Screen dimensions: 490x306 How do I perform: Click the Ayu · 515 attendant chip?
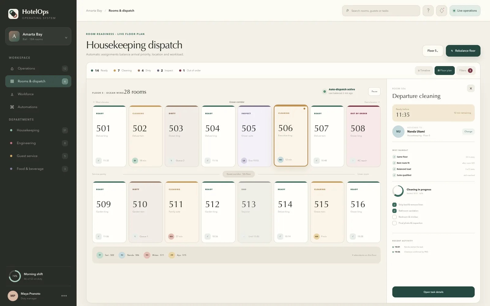(x=178, y=255)
